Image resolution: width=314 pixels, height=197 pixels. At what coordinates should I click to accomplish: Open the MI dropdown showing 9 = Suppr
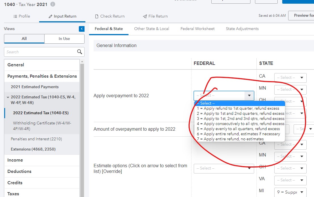[290, 192]
